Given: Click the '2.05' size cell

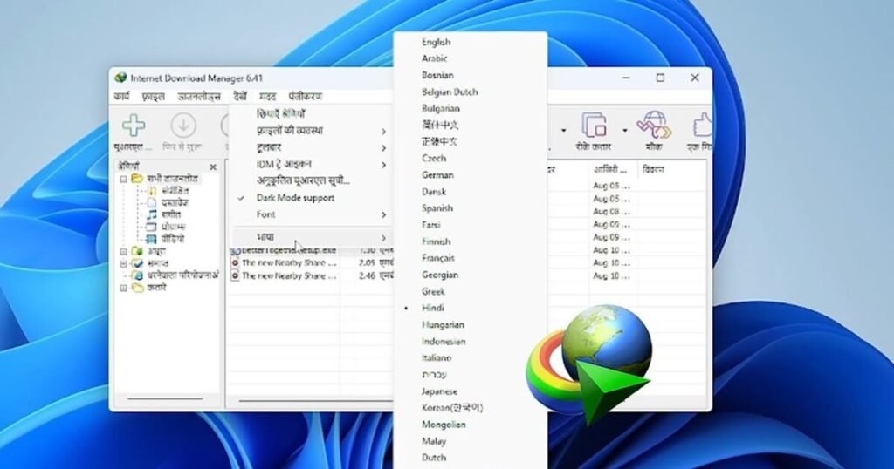Looking at the screenshot, I should click(367, 263).
